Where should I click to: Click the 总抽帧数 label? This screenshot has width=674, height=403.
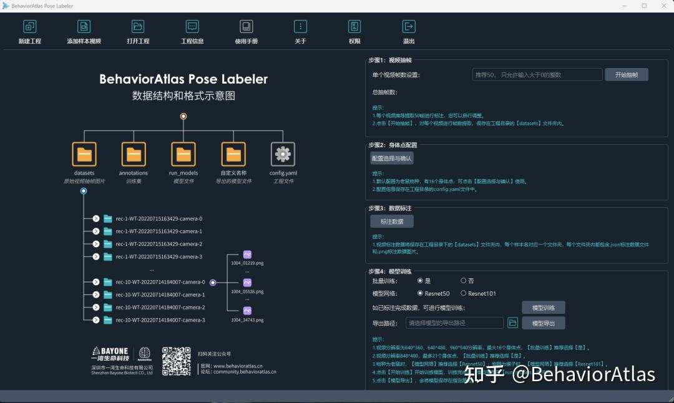(x=384, y=92)
